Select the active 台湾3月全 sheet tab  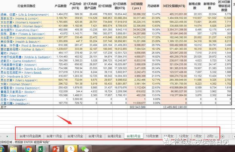pyautogui.click(x=134, y=136)
